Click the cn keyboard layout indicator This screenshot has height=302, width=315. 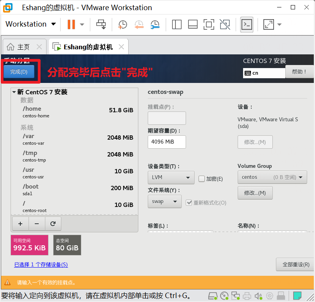[x=264, y=73]
